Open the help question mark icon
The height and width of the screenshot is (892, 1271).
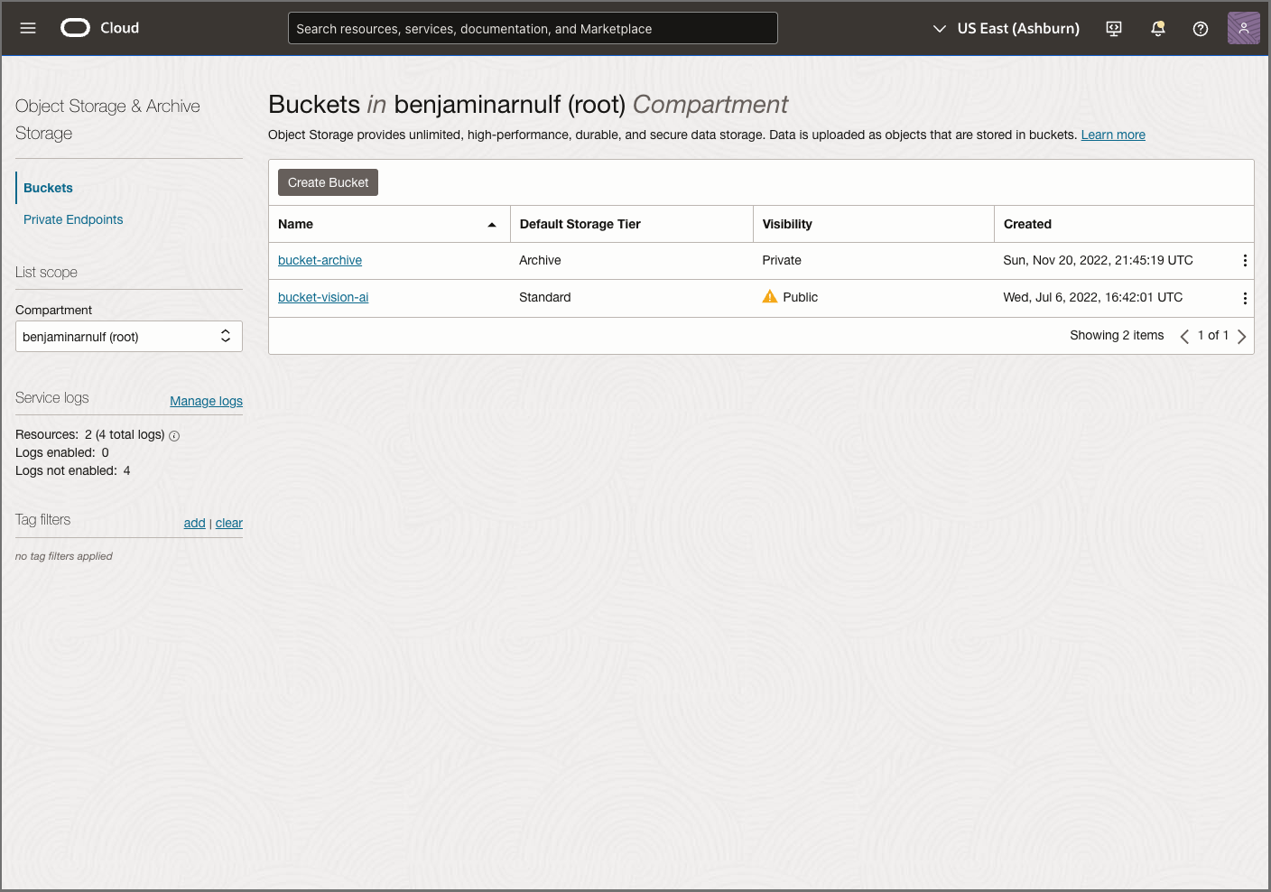click(x=1200, y=28)
